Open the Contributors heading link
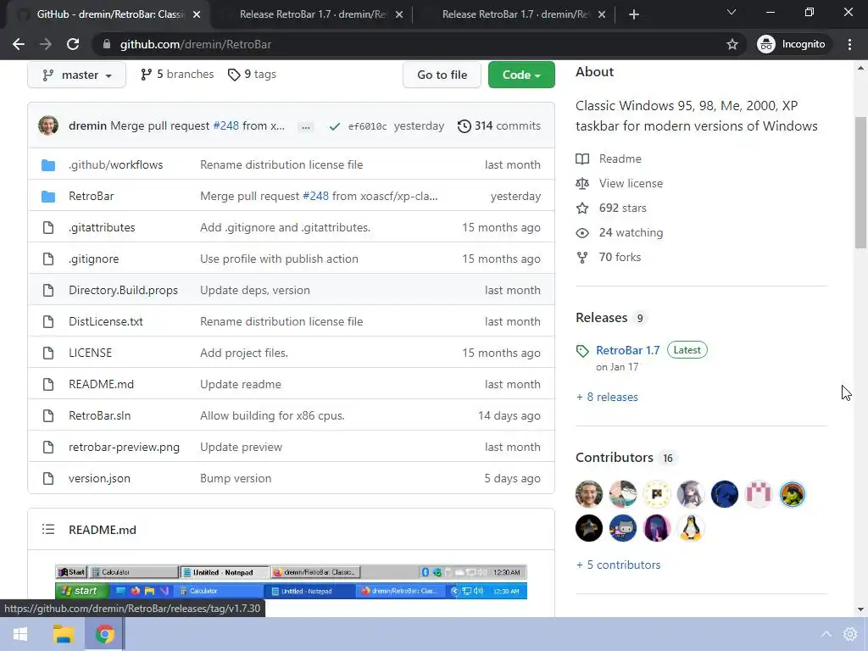Viewport: 868px width, 651px height. 615,458
